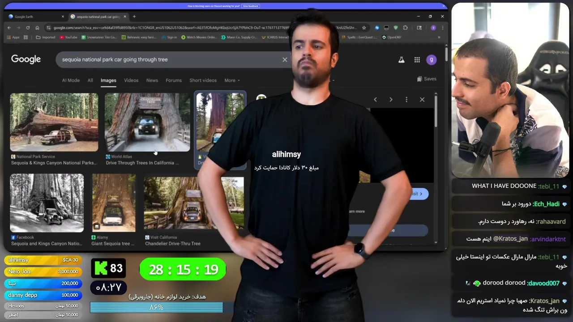Click the Nelo Jon 3,000,000 donor row
The height and width of the screenshot is (322, 573).
coord(43,271)
